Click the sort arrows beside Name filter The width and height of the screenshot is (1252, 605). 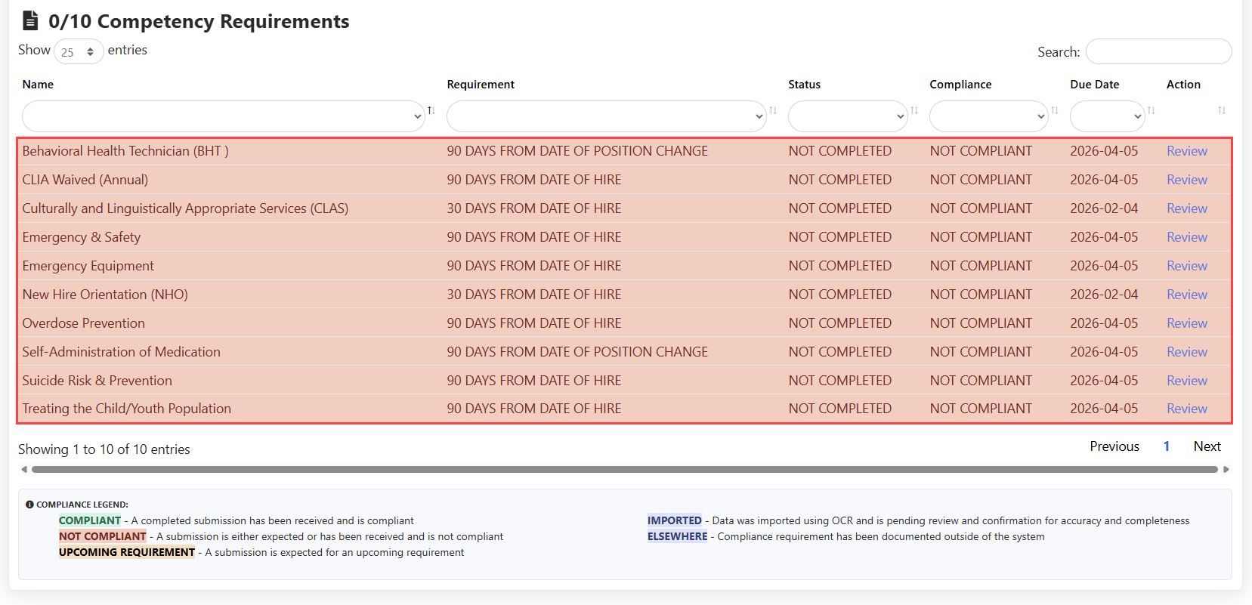(431, 111)
